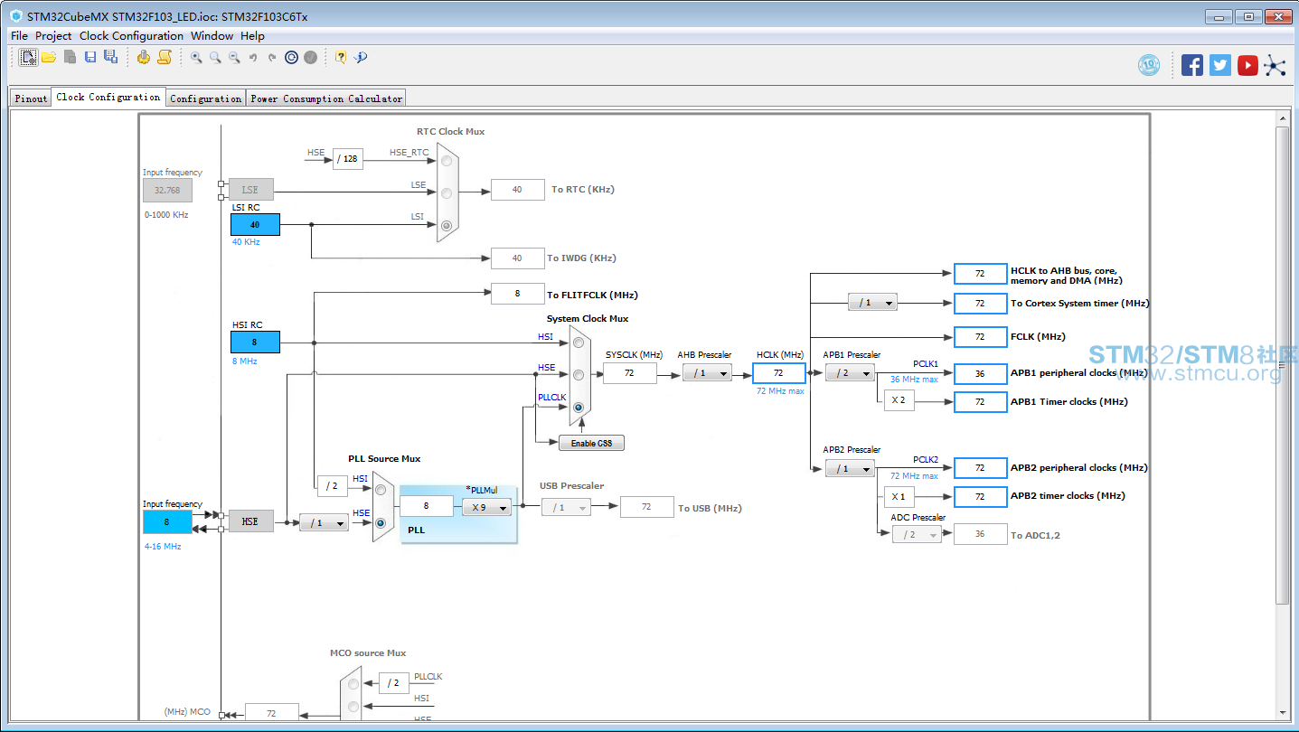The width and height of the screenshot is (1299, 732).
Task: Choose HSE as the PLL source
Action: [x=381, y=522]
